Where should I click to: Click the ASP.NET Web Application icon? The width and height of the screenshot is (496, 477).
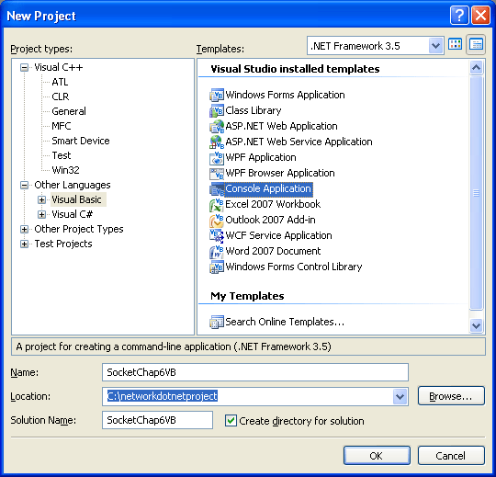(x=217, y=126)
